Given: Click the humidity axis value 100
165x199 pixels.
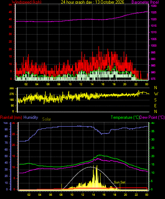Looking at the screenshot, I should click(x=5, y=123).
